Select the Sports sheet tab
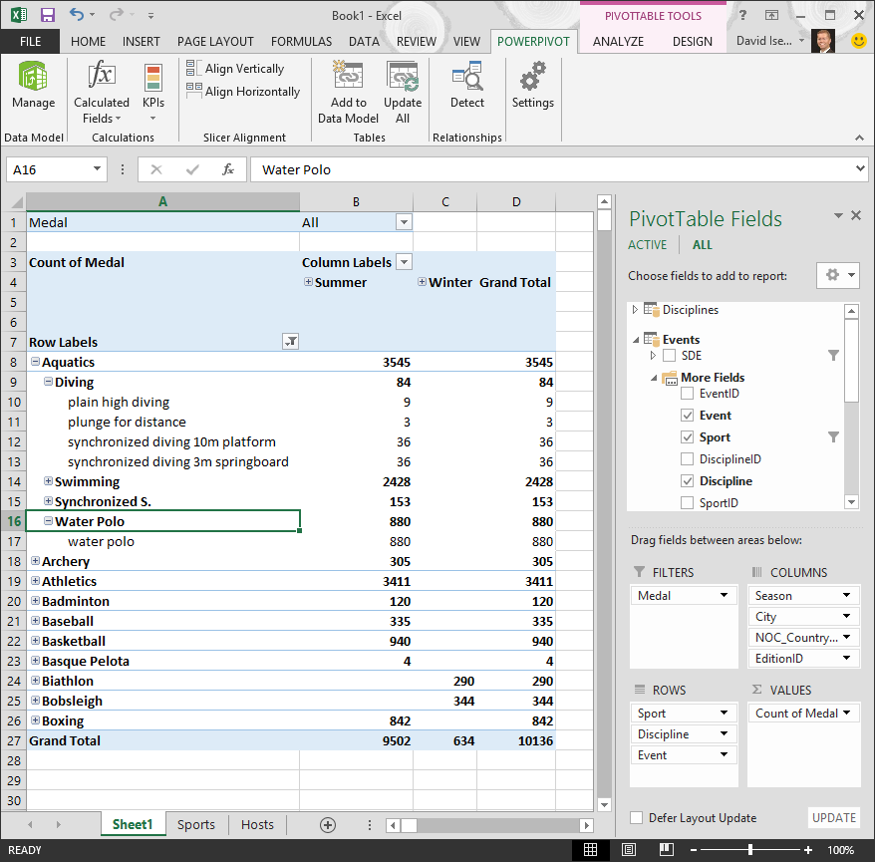 point(195,824)
